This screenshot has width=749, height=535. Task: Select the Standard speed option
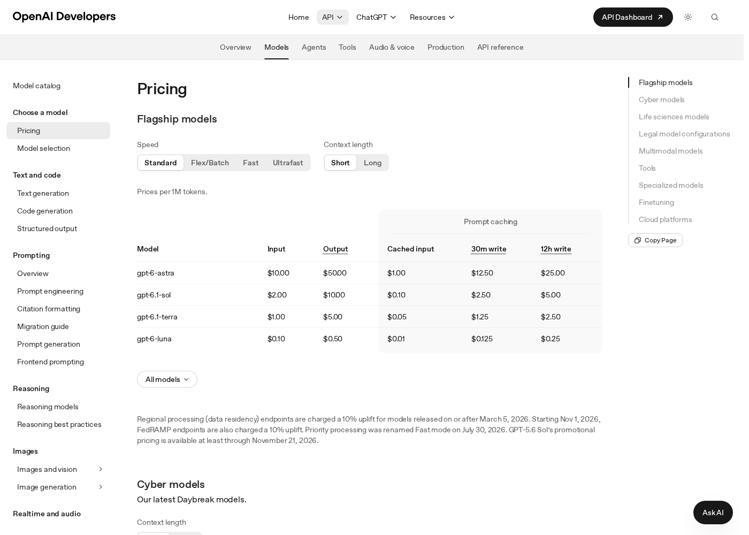[x=160, y=163]
